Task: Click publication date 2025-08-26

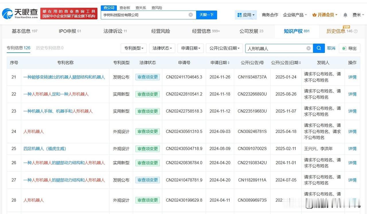Action: (x=286, y=94)
